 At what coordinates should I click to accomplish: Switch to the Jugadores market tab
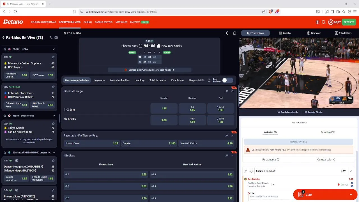point(99,80)
